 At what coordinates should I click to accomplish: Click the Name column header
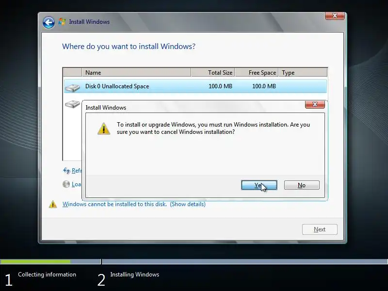coord(136,72)
